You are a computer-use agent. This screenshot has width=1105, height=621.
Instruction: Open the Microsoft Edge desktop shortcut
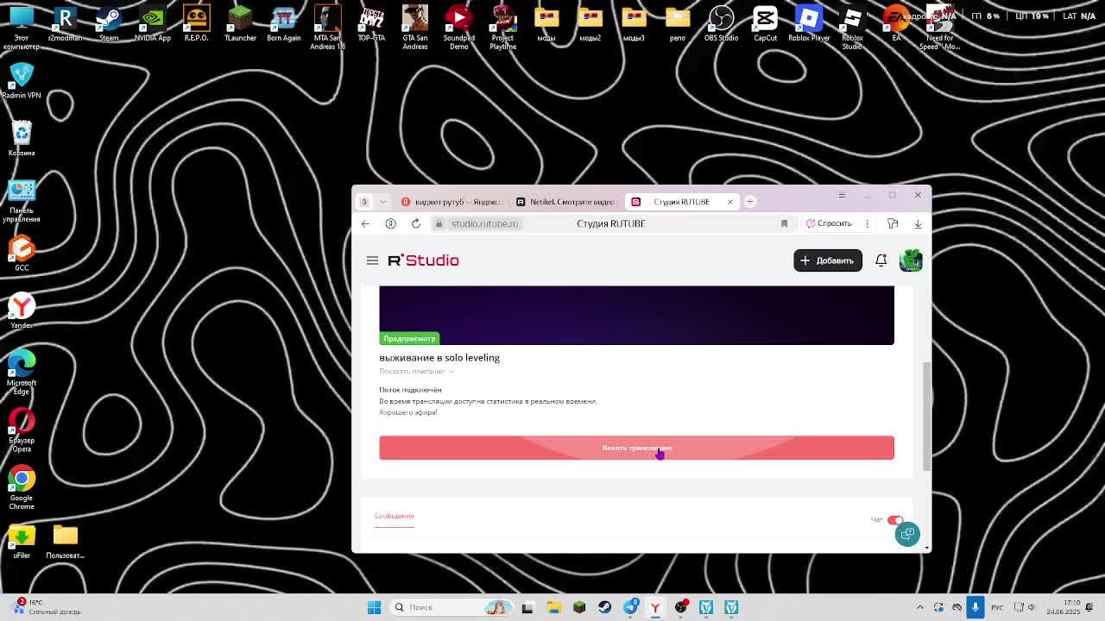click(x=22, y=373)
